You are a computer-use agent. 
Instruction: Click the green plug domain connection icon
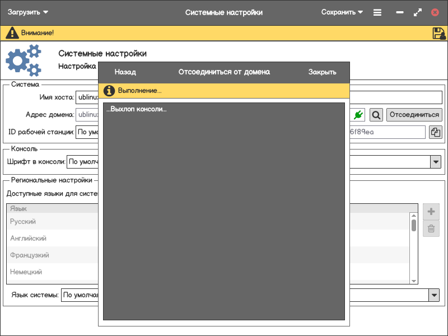(359, 115)
